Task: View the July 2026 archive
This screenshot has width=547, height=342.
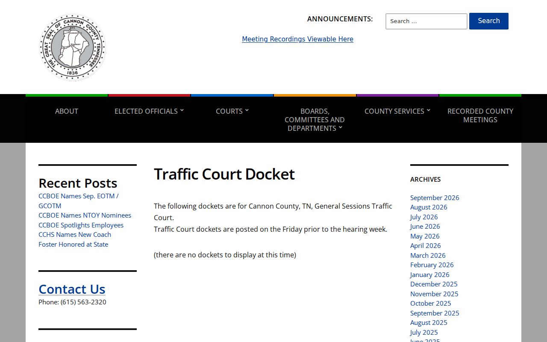Action: click(x=424, y=217)
